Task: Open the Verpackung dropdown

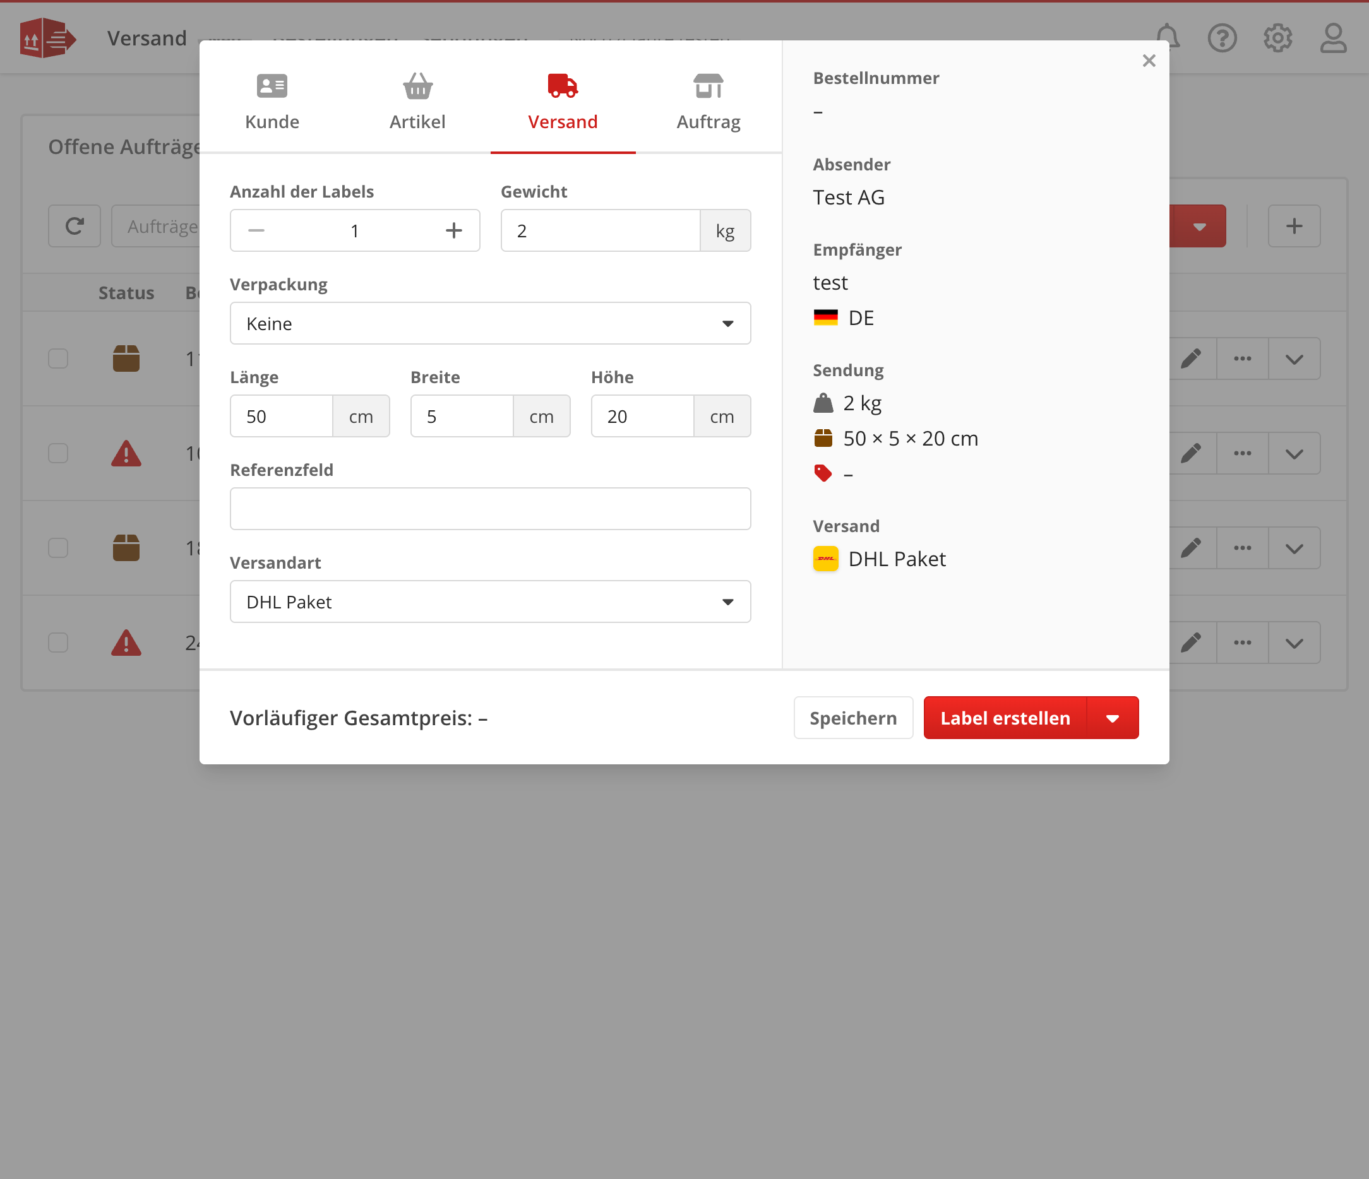Action: tap(490, 324)
